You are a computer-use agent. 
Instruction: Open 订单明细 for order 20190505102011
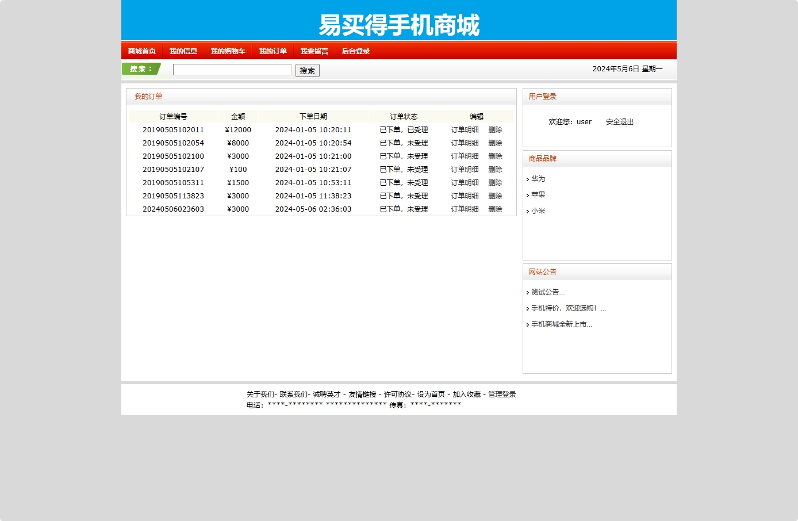coord(464,129)
